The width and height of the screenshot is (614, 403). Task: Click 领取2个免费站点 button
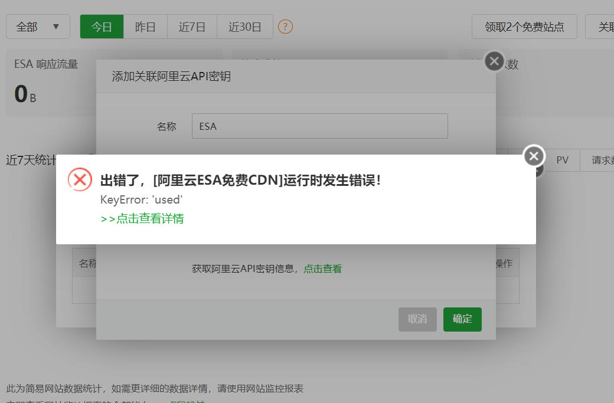click(x=524, y=27)
